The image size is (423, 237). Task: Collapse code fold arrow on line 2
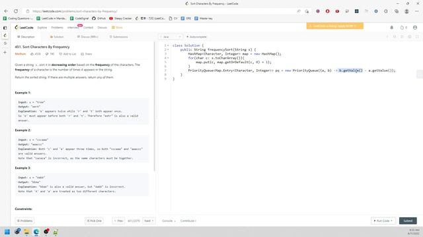[168, 50]
